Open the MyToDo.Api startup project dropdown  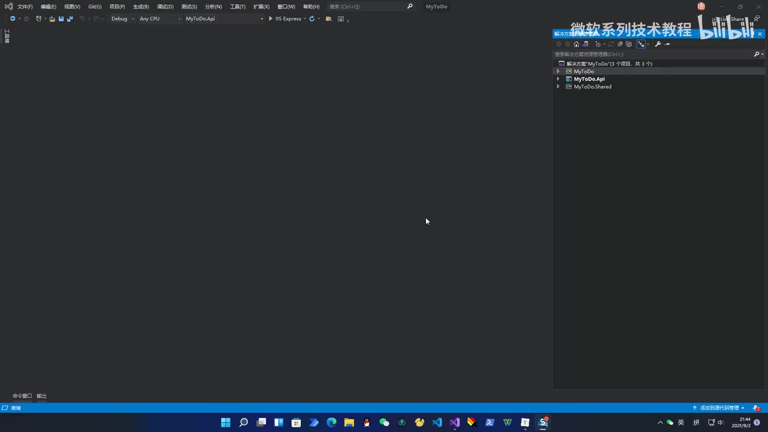(x=224, y=19)
